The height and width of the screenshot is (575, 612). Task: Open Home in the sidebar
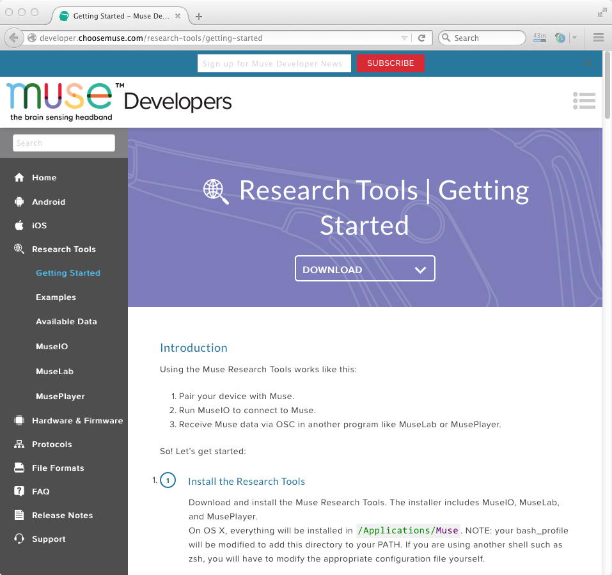44,178
